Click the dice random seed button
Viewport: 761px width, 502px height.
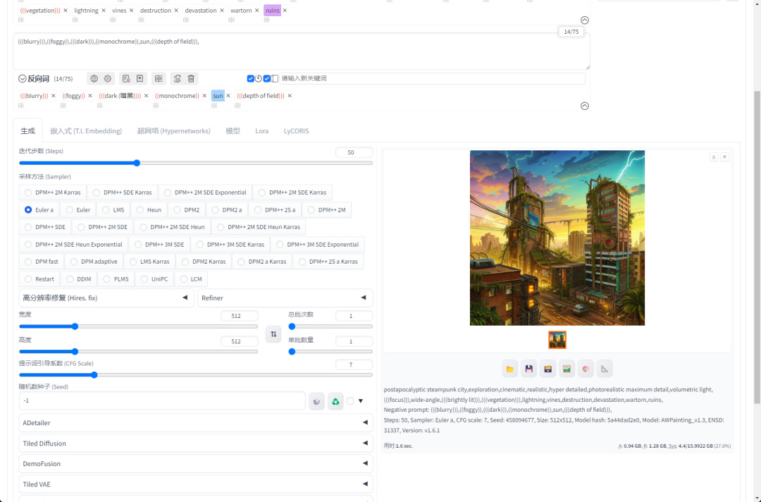pyautogui.click(x=317, y=401)
